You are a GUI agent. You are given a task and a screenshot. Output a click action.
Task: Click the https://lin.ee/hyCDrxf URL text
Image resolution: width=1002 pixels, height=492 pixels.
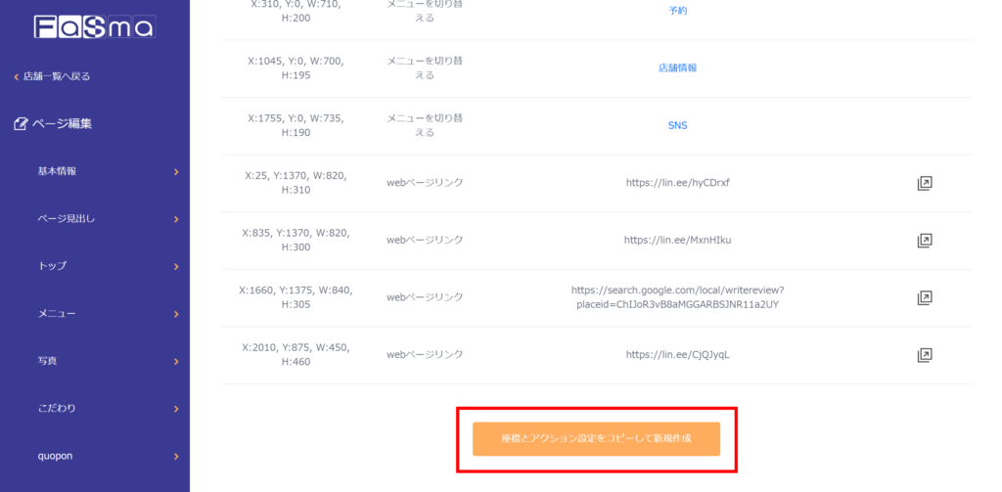point(677,183)
